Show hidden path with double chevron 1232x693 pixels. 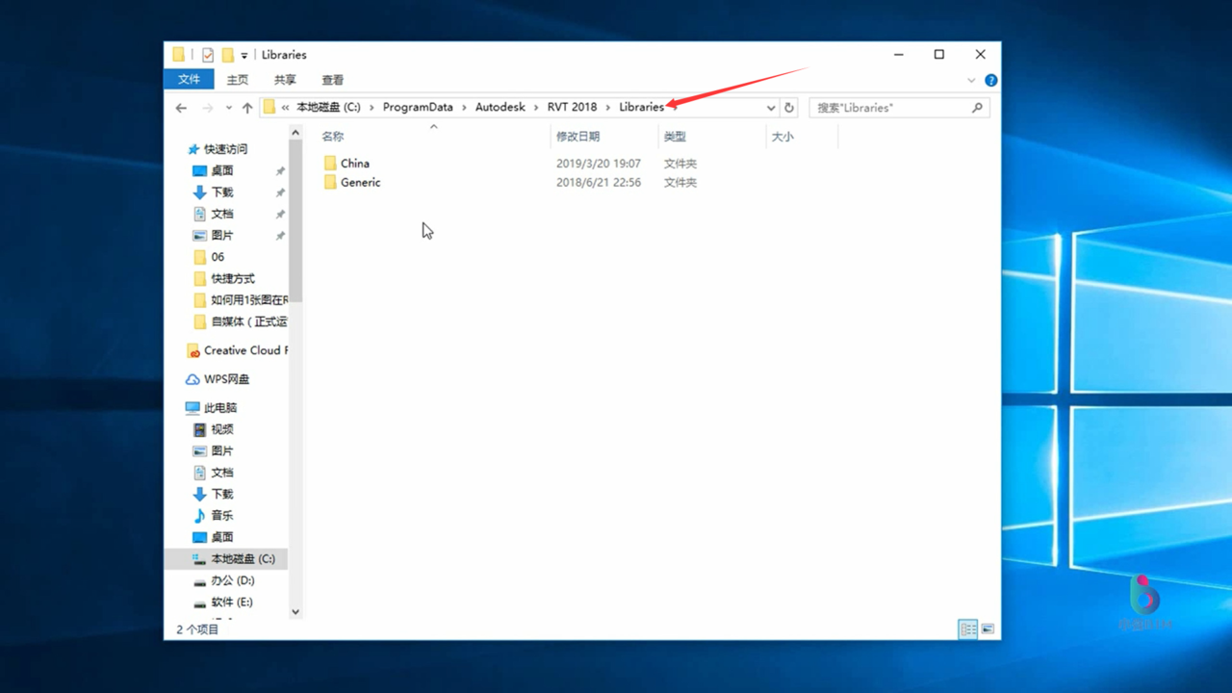[x=286, y=108]
